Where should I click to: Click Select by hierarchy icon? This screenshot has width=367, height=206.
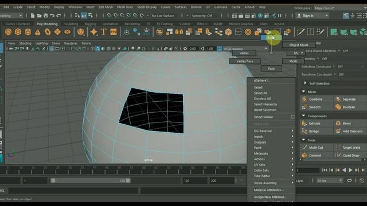click(x=77, y=15)
